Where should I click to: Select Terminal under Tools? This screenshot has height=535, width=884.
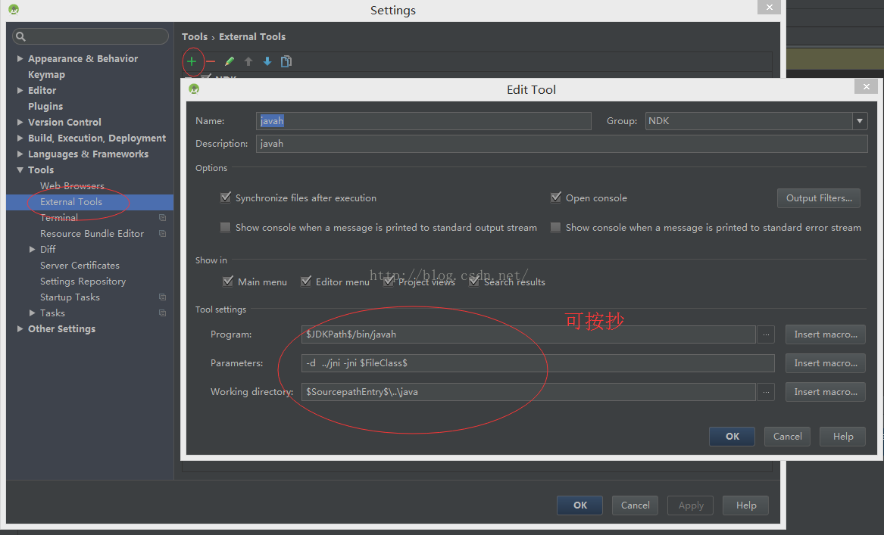pyautogui.click(x=59, y=217)
